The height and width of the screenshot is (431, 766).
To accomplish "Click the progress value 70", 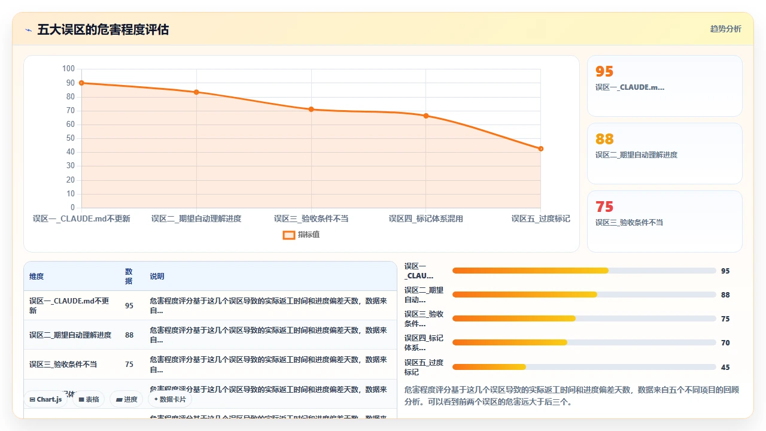I will [x=725, y=343].
